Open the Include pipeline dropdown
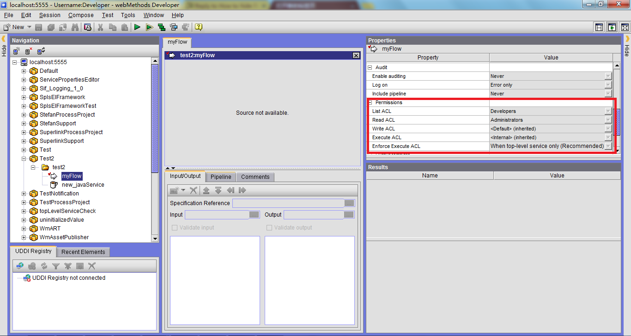The height and width of the screenshot is (336, 631). [x=608, y=94]
